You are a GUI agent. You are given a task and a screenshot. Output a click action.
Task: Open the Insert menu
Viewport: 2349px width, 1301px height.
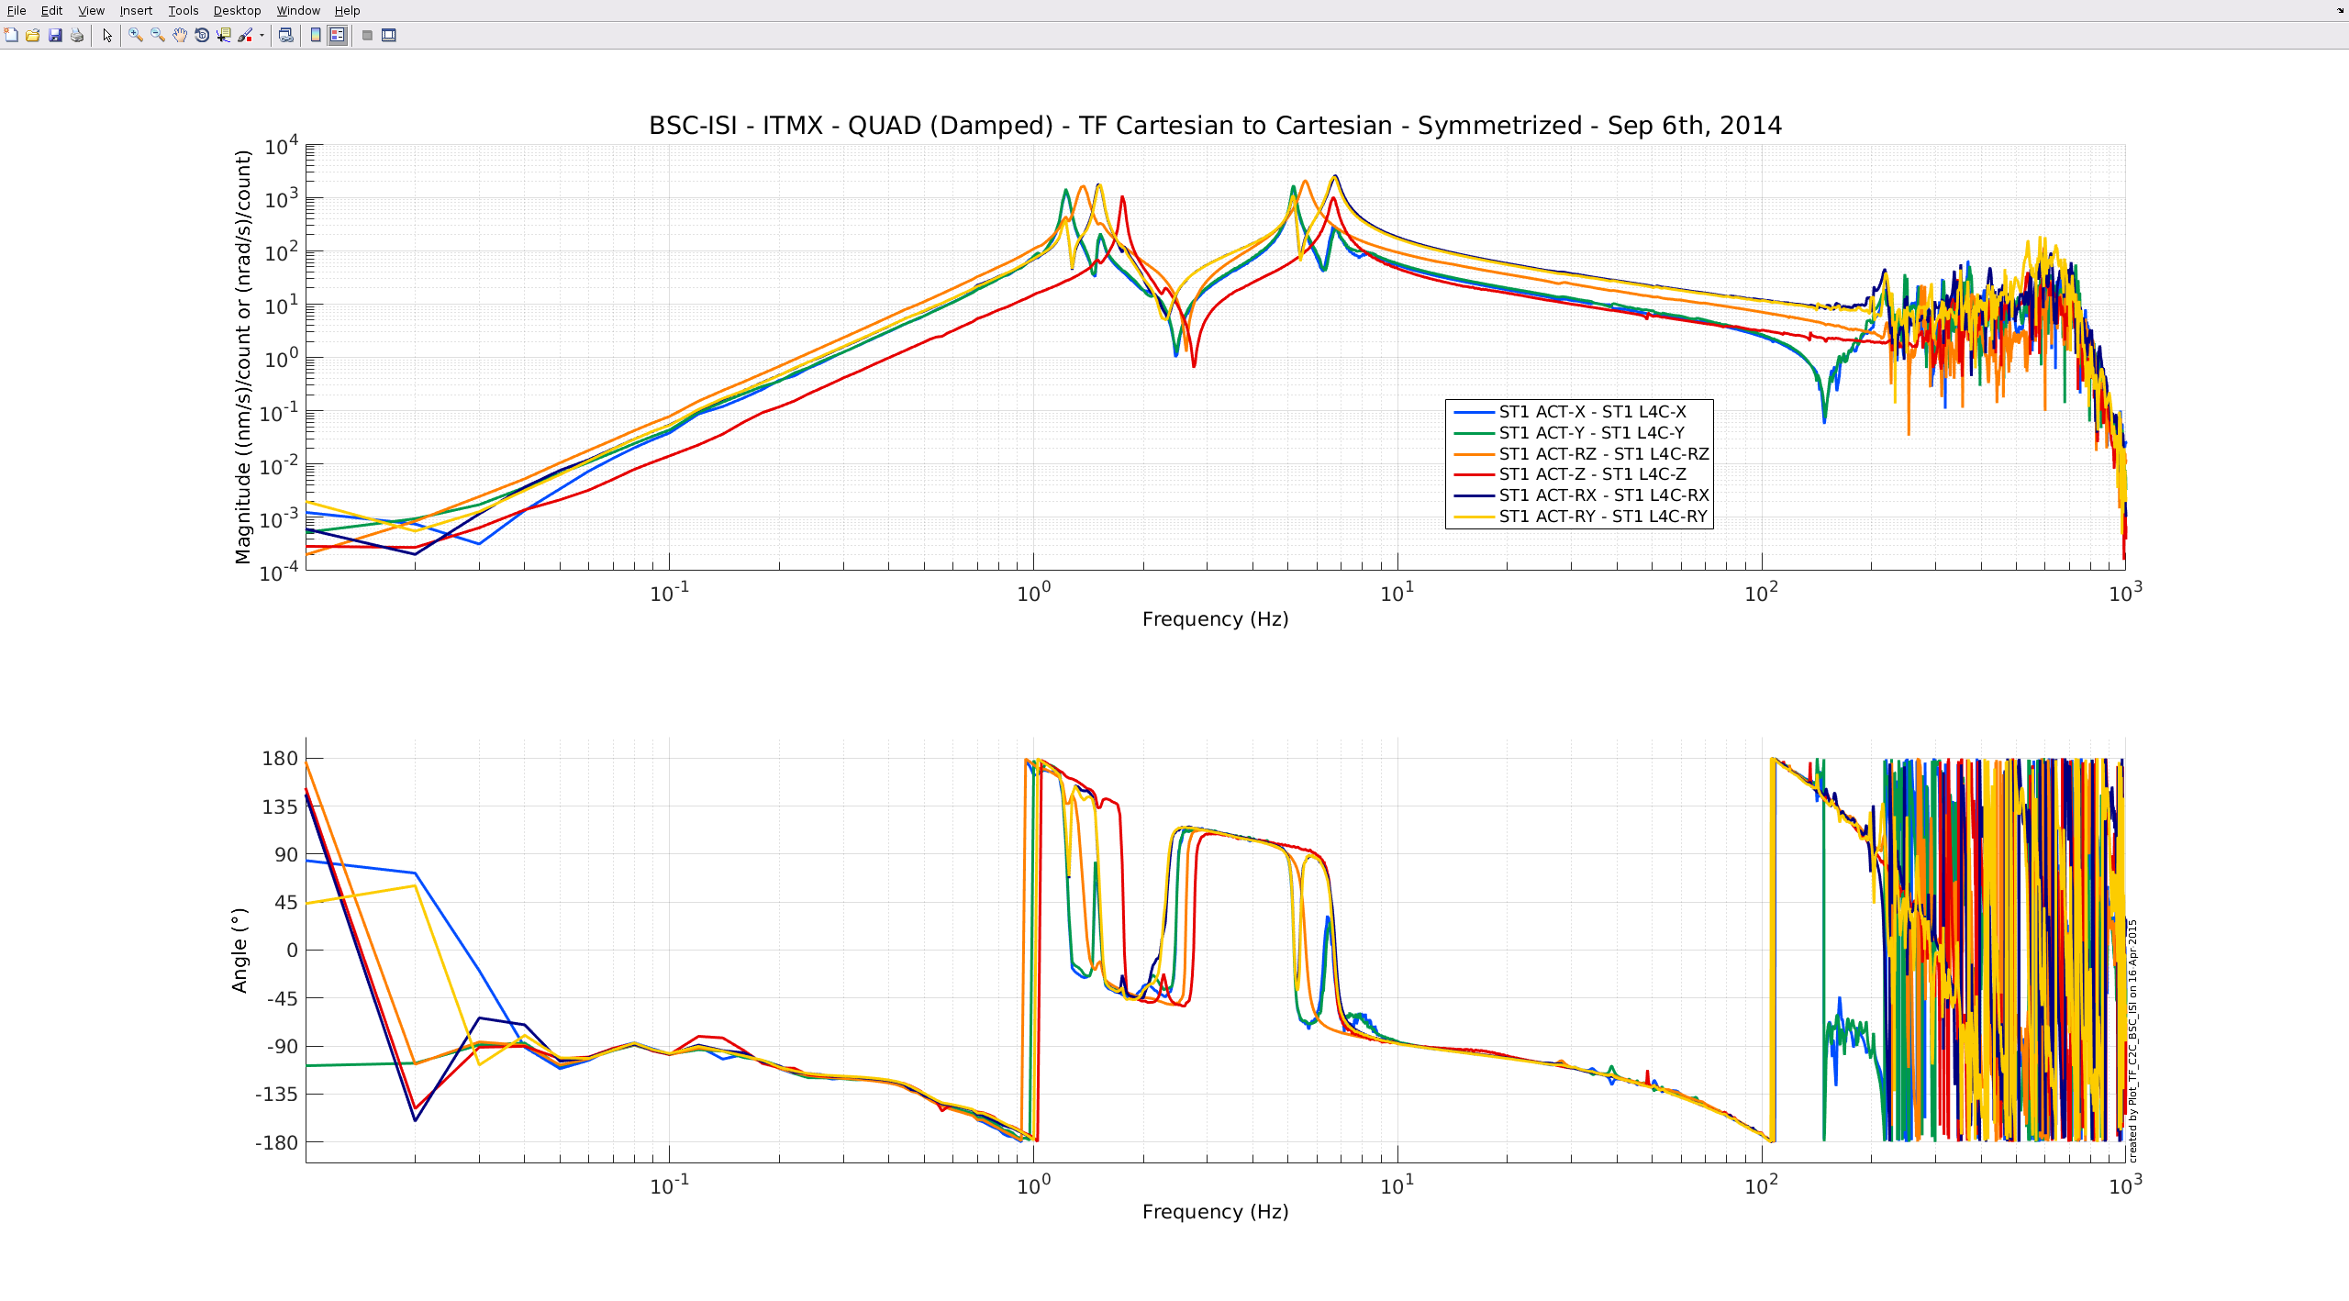(x=136, y=10)
